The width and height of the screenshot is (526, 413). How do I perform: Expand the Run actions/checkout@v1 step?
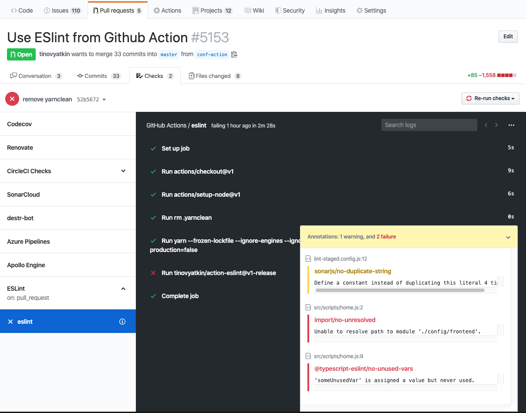(198, 171)
